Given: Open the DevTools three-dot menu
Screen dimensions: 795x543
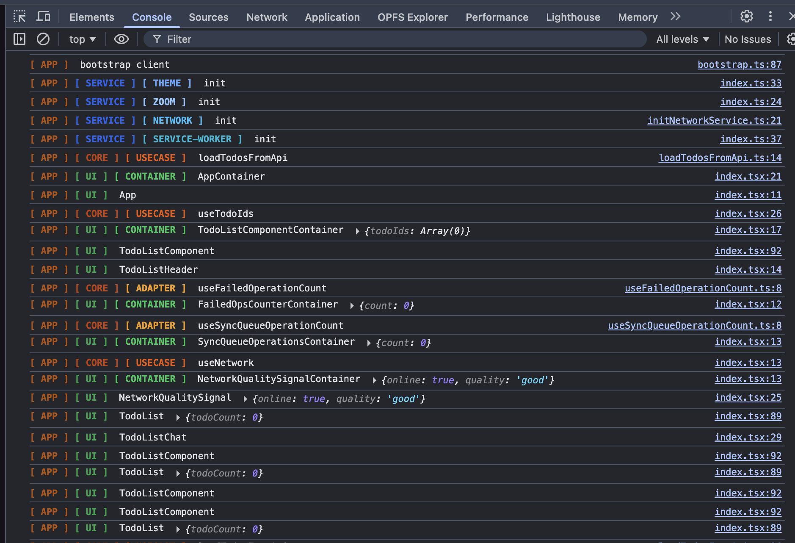Looking at the screenshot, I should 770,17.
